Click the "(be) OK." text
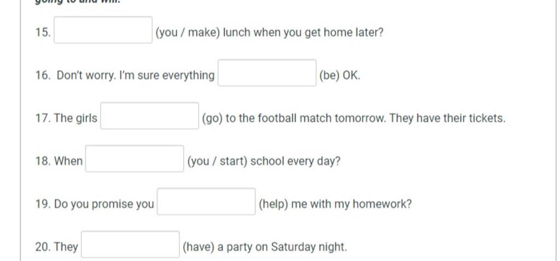Image resolution: width=560 pixels, height=261 pixels. [340, 75]
